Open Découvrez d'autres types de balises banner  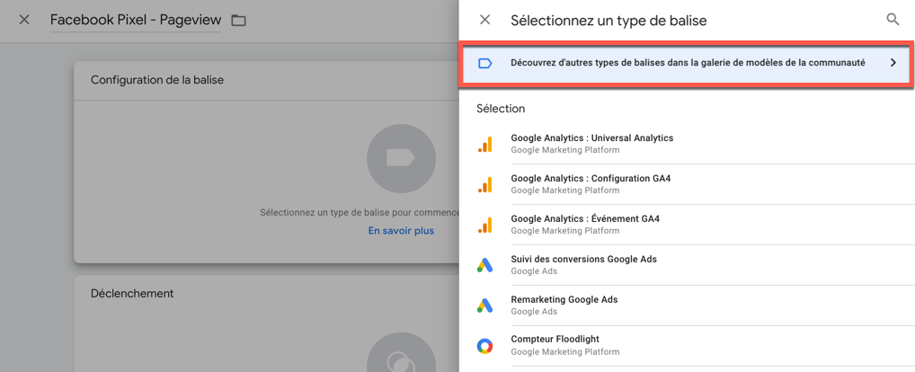[x=688, y=63]
